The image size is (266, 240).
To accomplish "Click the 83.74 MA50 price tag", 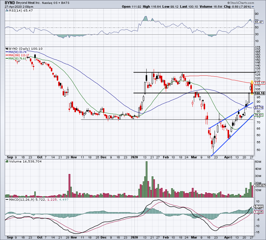I will 259,107.
